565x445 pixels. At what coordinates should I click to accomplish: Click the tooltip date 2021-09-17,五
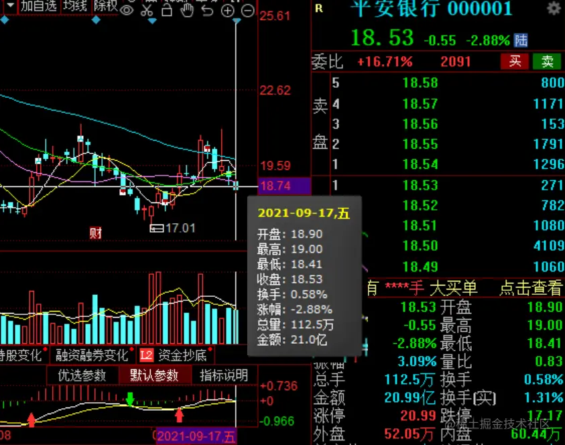pos(304,213)
